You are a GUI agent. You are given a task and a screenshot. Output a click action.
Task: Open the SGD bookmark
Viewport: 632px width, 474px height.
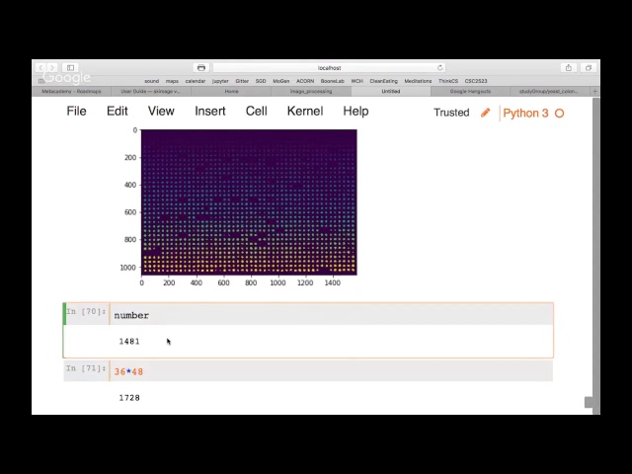(261, 81)
